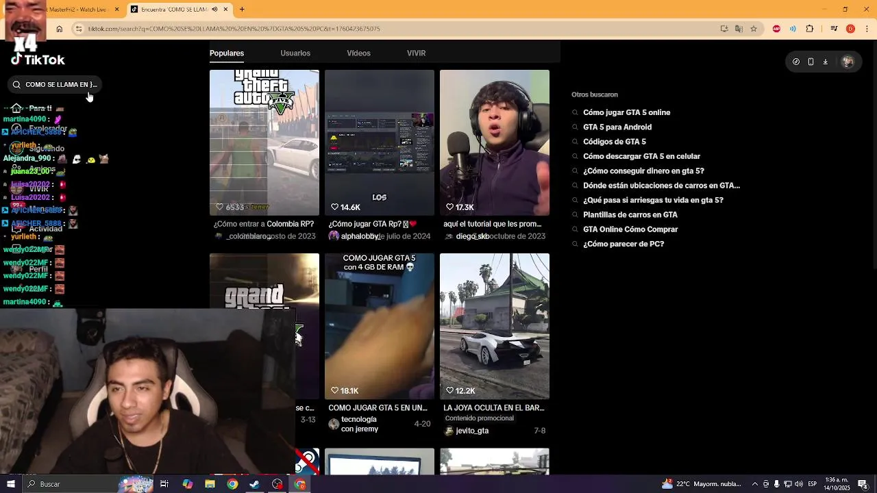
Task: Click the phone icon in TikTok top-right bar
Action: pyautogui.click(x=811, y=62)
